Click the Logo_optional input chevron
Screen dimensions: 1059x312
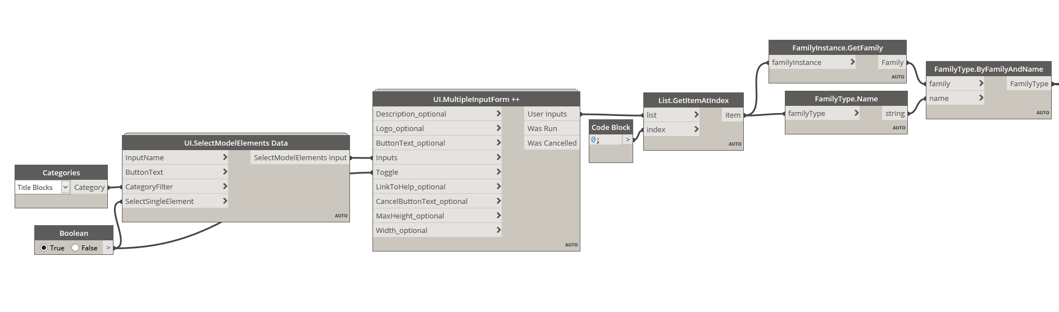(x=498, y=128)
